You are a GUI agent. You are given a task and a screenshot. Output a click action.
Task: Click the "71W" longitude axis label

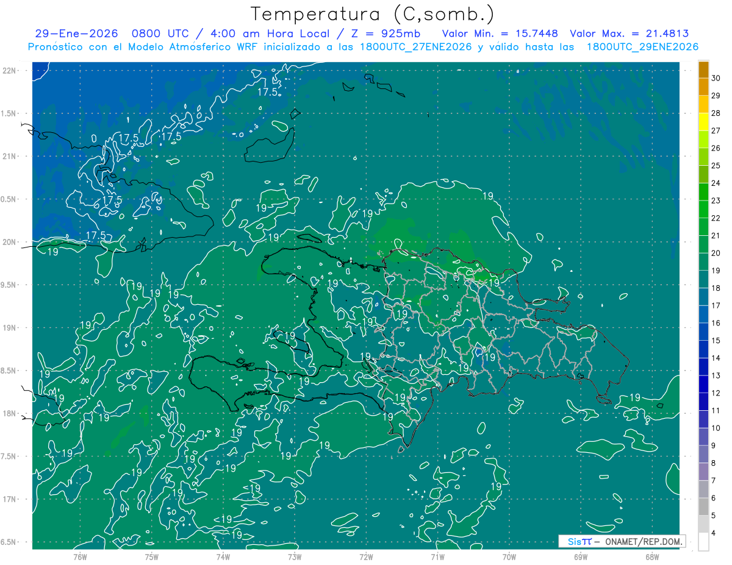pos(437,556)
